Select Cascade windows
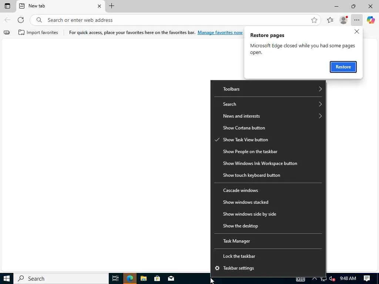The height and width of the screenshot is (284, 379). [268, 190]
